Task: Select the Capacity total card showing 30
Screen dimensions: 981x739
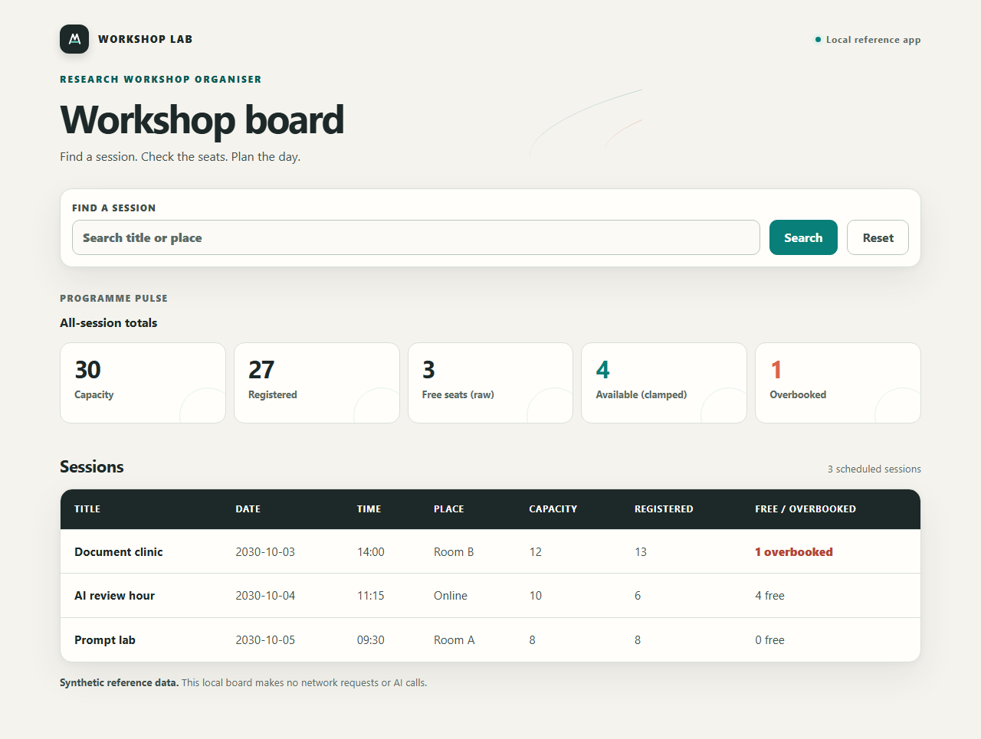Action: coord(143,383)
